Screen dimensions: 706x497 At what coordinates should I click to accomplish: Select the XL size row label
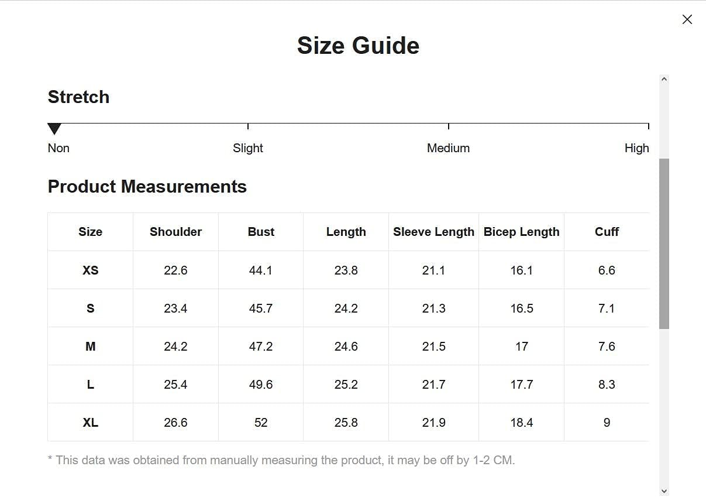tap(90, 423)
